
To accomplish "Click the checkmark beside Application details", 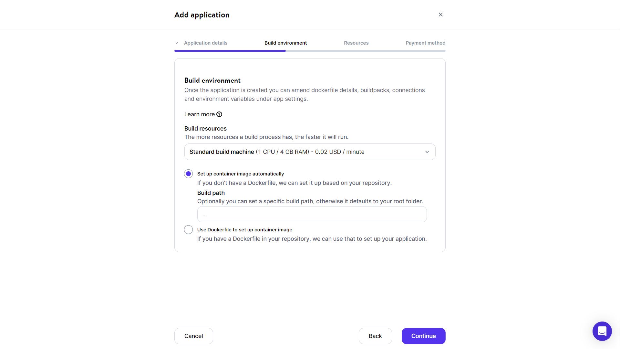I will [177, 42].
